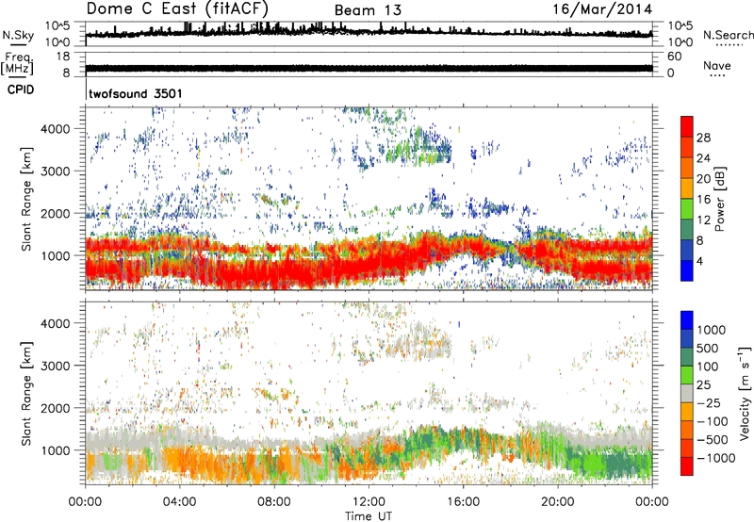Click the '500' tick on the Velocity colorbar
This screenshot has width=754, height=522.
tap(708, 348)
